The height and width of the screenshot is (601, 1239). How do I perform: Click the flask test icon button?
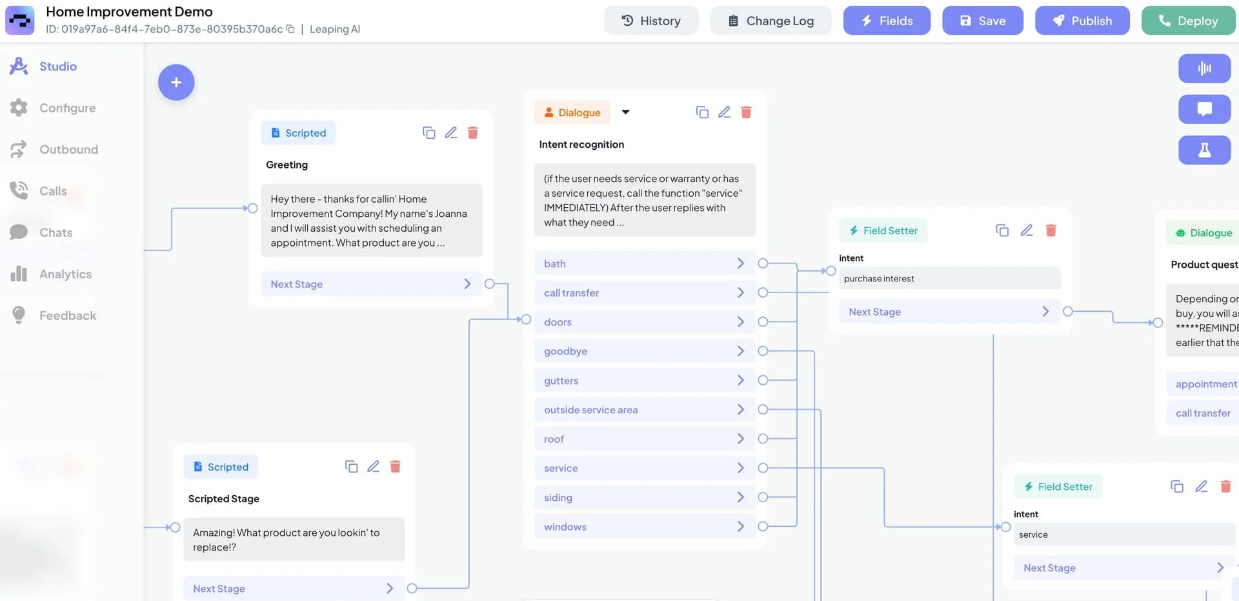click(x=1204, y=150)
